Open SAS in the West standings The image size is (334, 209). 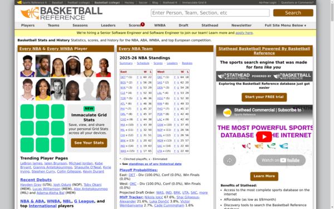160,82
